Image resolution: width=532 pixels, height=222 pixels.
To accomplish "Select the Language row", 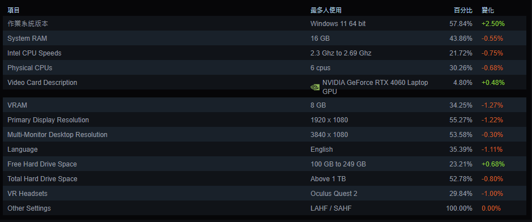I will [x=265, y=149].
